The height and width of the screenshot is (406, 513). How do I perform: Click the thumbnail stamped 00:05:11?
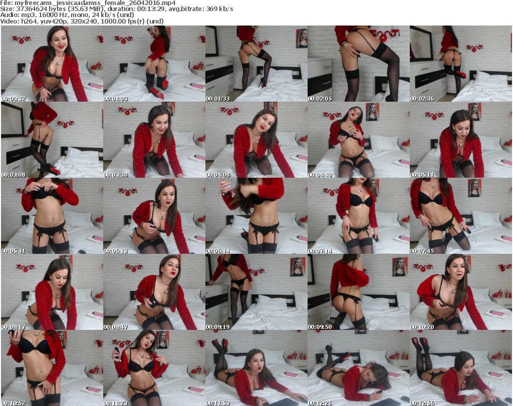pos(461,140)
